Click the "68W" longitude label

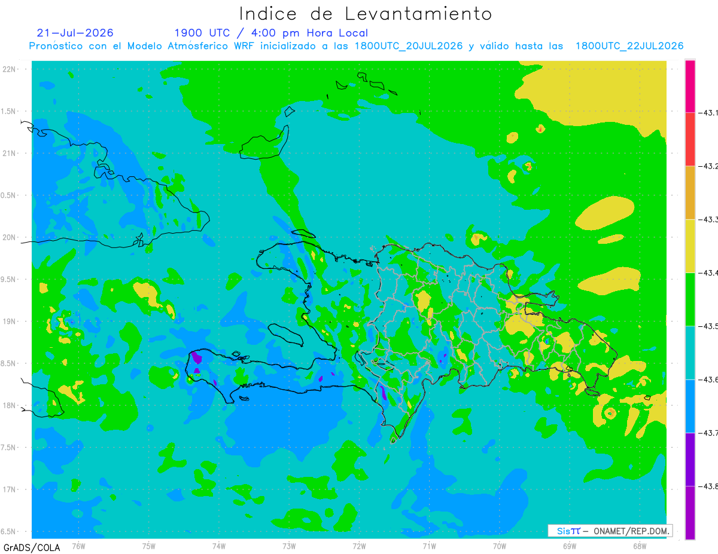(640, 546)
